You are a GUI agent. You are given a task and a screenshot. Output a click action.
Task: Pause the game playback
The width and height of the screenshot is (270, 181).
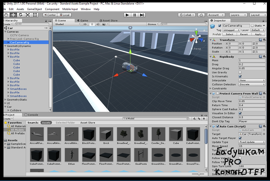coord(134,15)
